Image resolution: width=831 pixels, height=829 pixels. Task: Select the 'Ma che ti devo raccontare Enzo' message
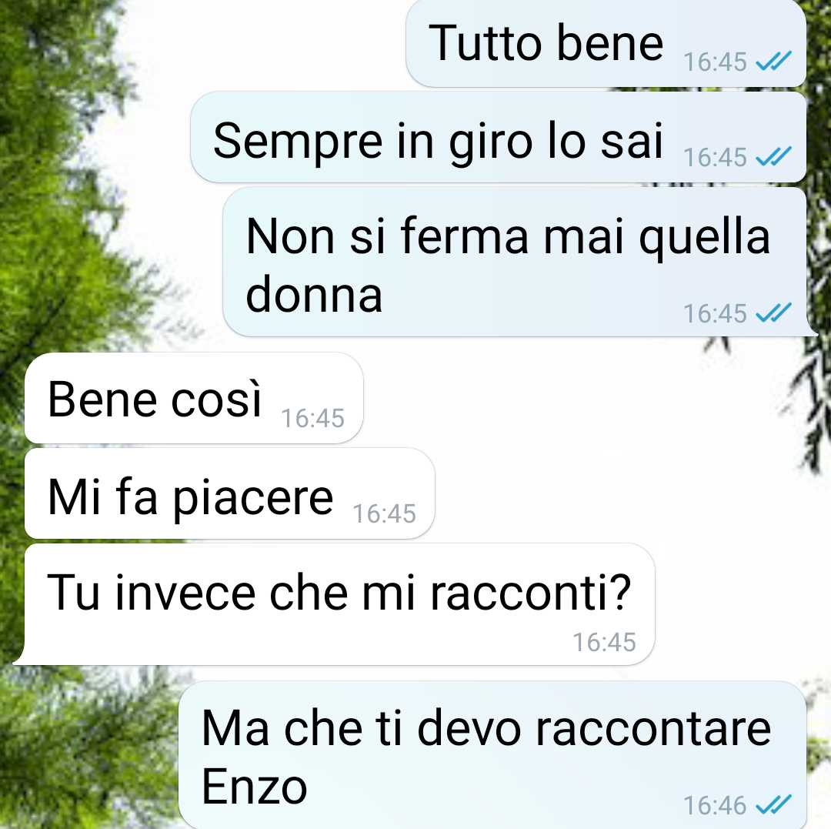[x=493, y=755]
